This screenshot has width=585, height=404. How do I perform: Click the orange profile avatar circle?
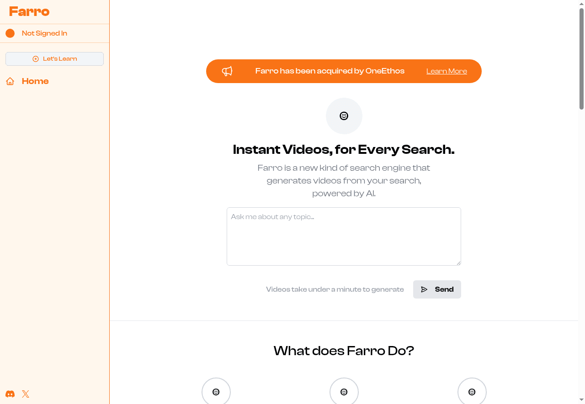(10, 33)
